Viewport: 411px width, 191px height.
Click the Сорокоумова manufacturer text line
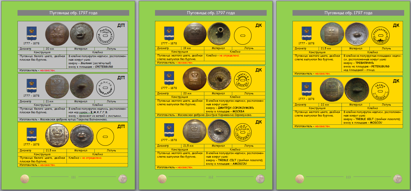[x=205, y=115]
